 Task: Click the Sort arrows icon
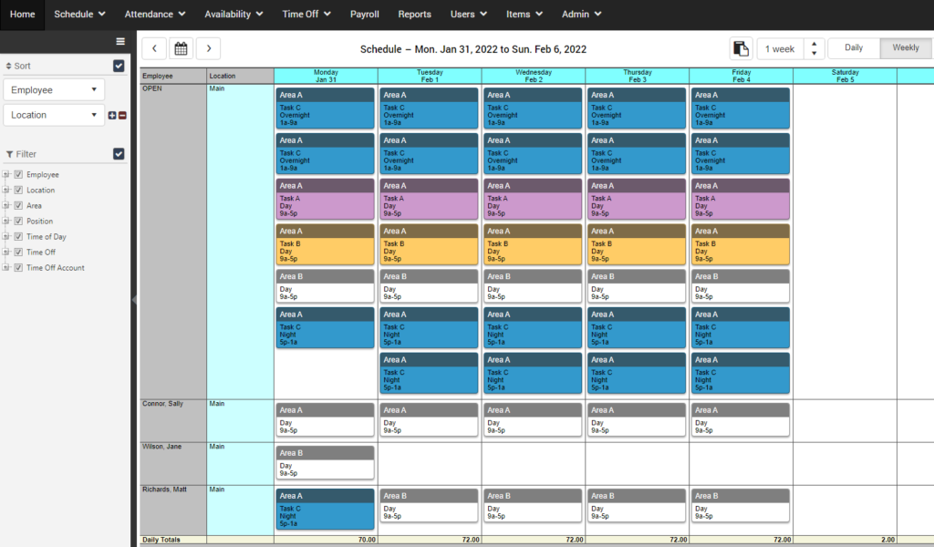8,66
